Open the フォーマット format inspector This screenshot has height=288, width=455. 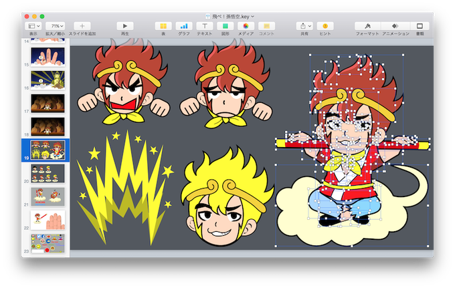click(367, 26)
